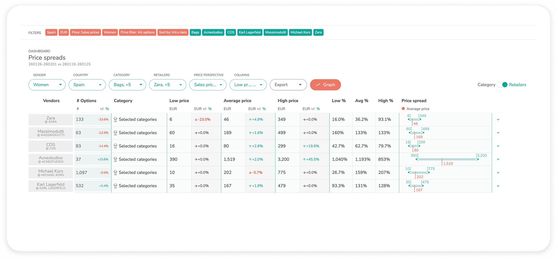Click the Sort by: Intro date filter chip

[173, 32]
